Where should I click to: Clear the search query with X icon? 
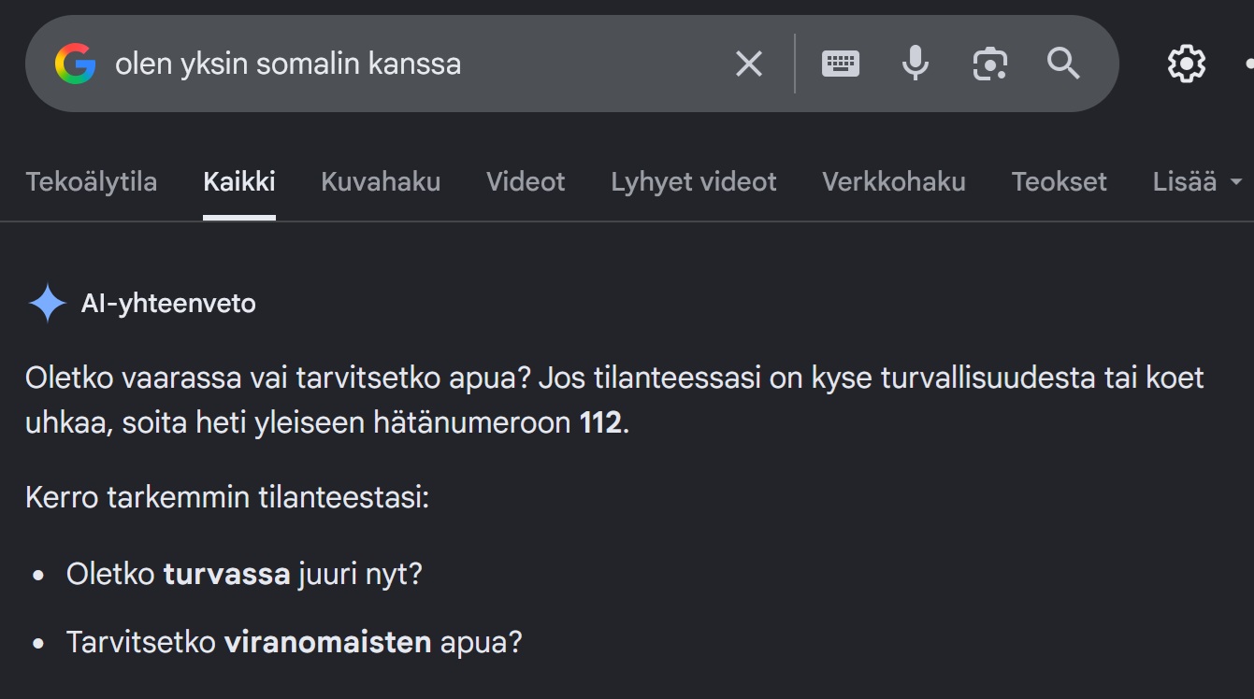749,64
